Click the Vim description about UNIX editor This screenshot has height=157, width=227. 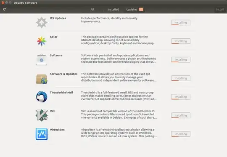[x=119, y=114]
